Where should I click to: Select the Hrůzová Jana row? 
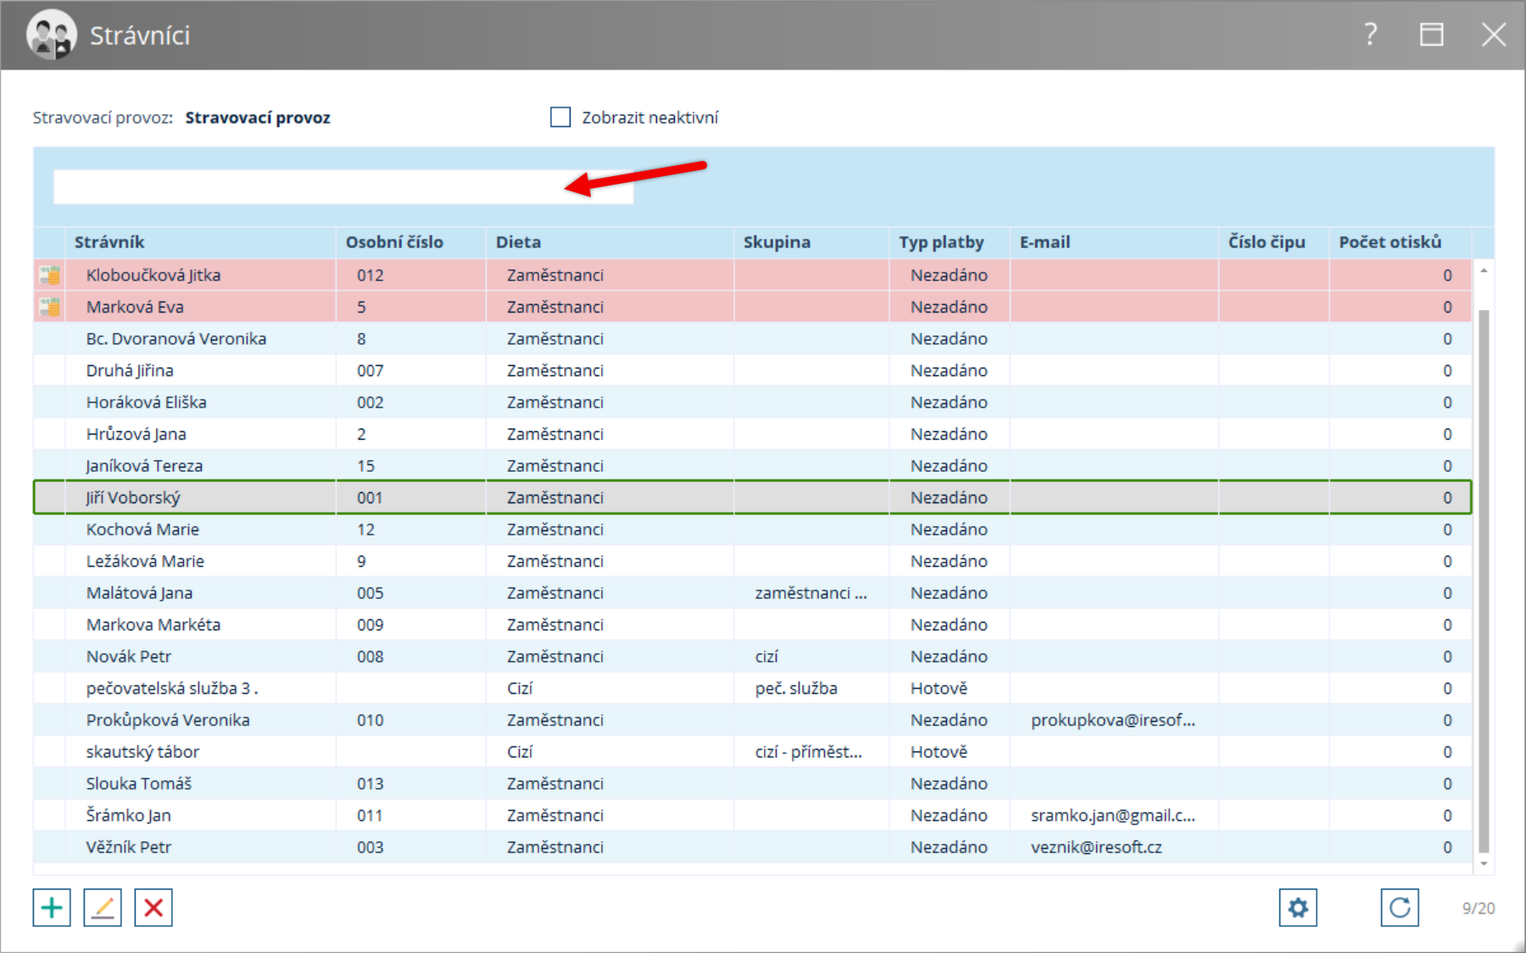click(753, 434)
